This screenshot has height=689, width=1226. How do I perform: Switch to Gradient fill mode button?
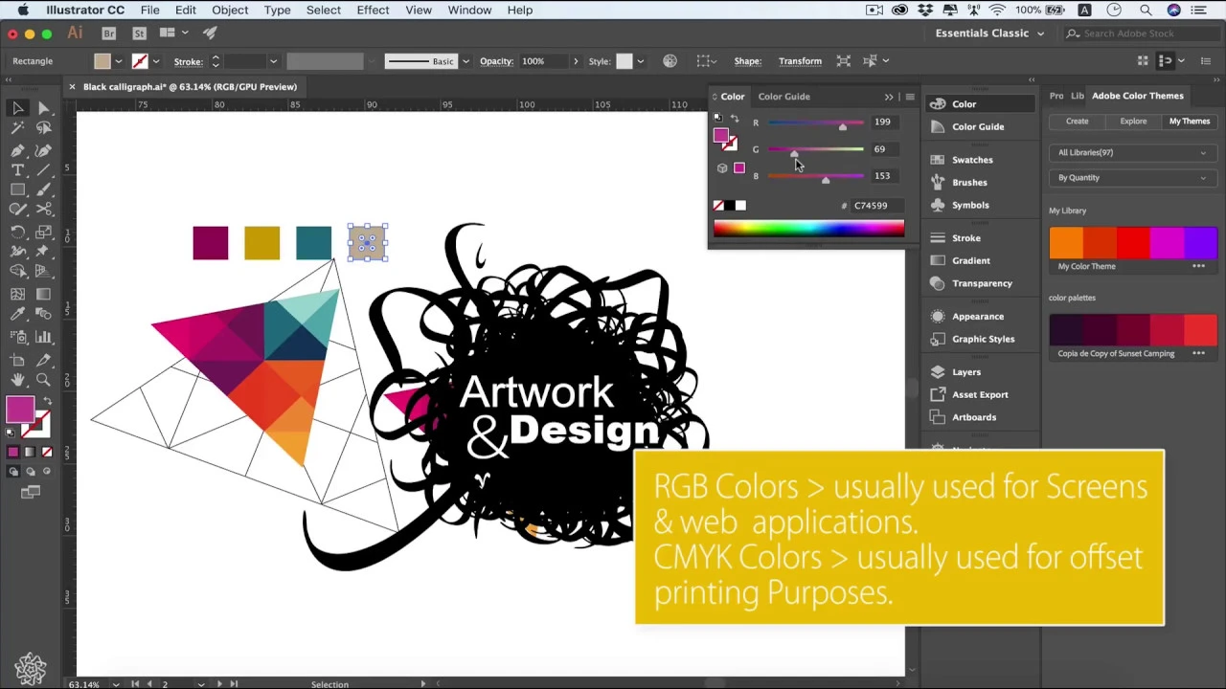[30, 452]
